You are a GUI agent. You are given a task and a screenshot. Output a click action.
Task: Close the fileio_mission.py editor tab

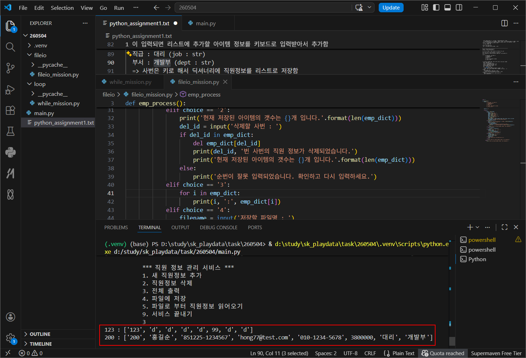click(225, 82)
